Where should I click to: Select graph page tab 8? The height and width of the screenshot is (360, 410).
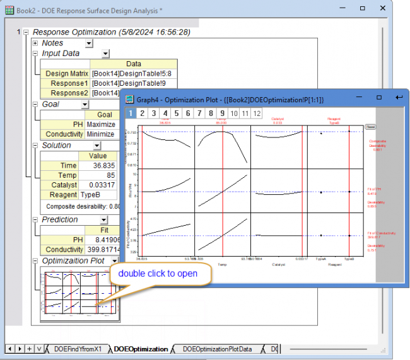211,113
